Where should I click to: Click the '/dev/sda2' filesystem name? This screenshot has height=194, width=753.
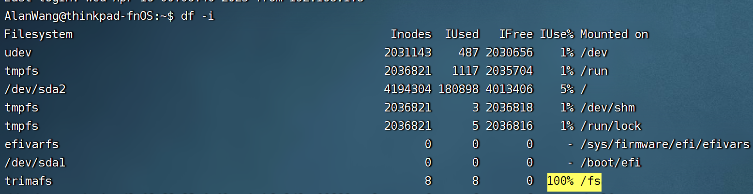[35, 89]
